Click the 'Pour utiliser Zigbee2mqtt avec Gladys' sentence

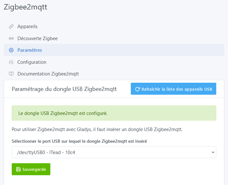pos(97,129)
